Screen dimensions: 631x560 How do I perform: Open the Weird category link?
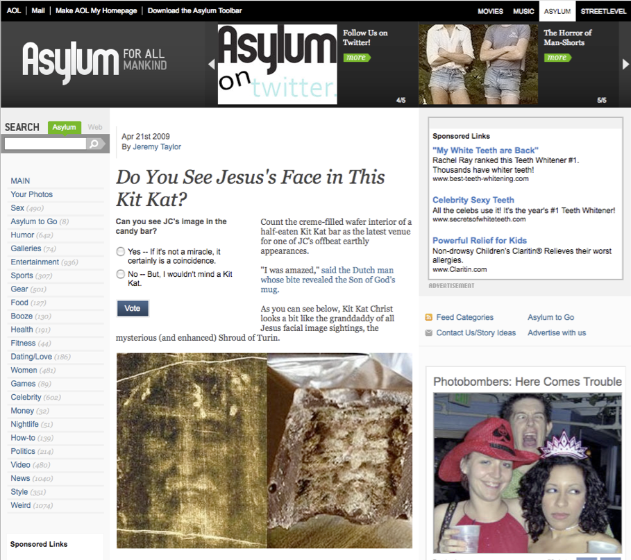21,505
